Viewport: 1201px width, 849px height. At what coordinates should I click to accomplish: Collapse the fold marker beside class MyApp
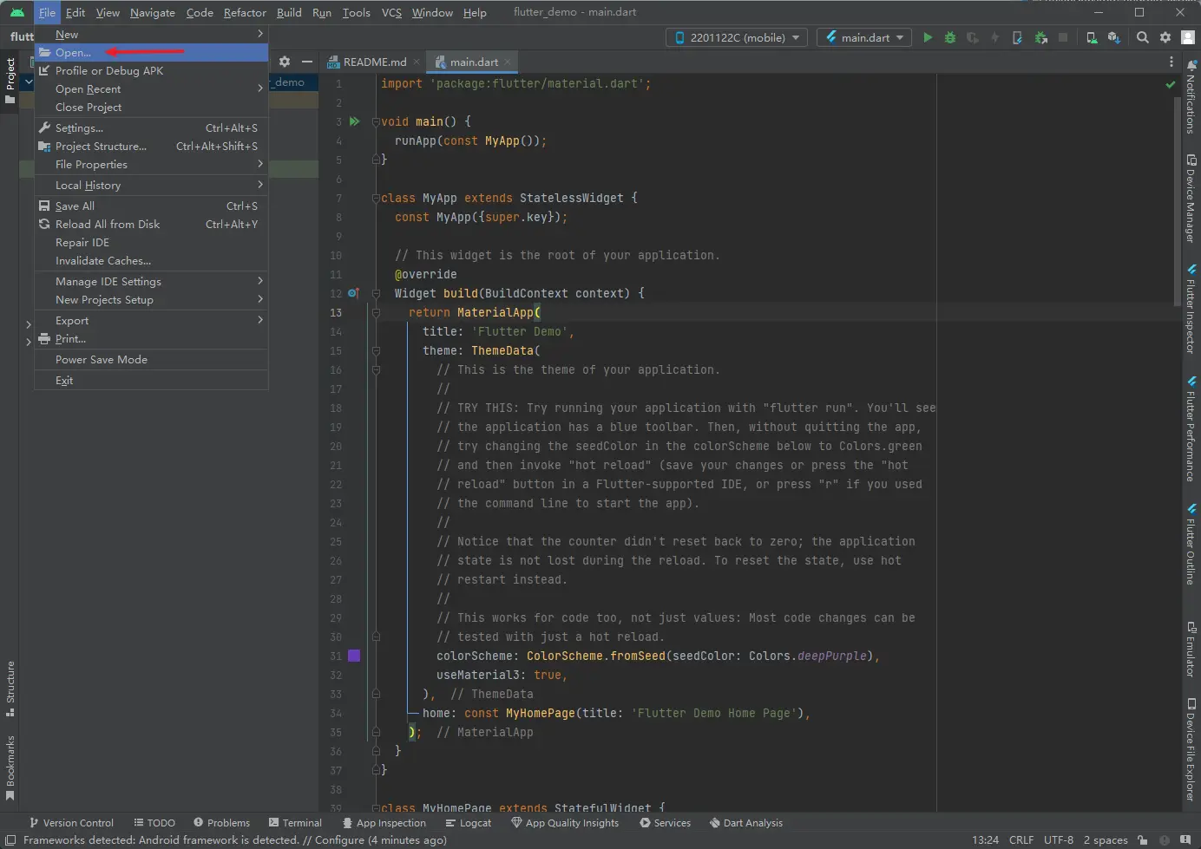376,198
